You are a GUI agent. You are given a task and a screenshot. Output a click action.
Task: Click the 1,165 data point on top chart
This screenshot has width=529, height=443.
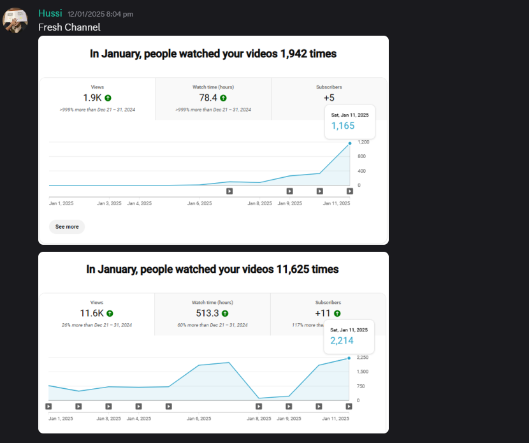pos(350,143)
